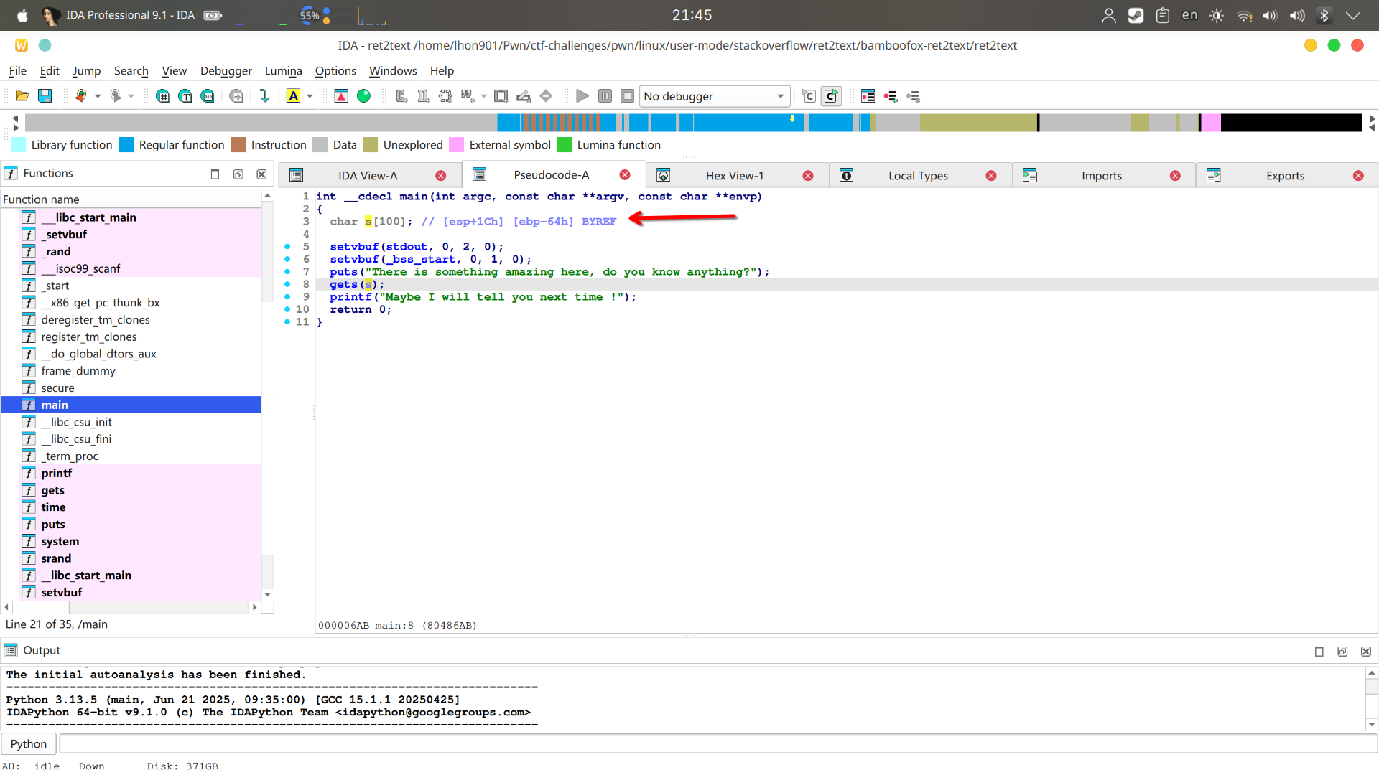Click the teal down-arrow jump icon
Image resolution: width=1379 pixels, height=775 pixels.
pyautogui.click(x=264, y=96)
